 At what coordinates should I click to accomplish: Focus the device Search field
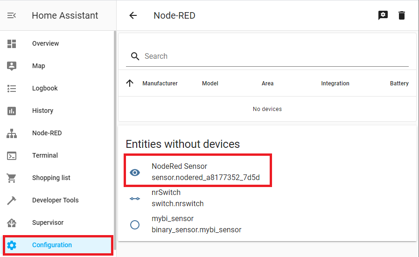click(x=267, y=56)
